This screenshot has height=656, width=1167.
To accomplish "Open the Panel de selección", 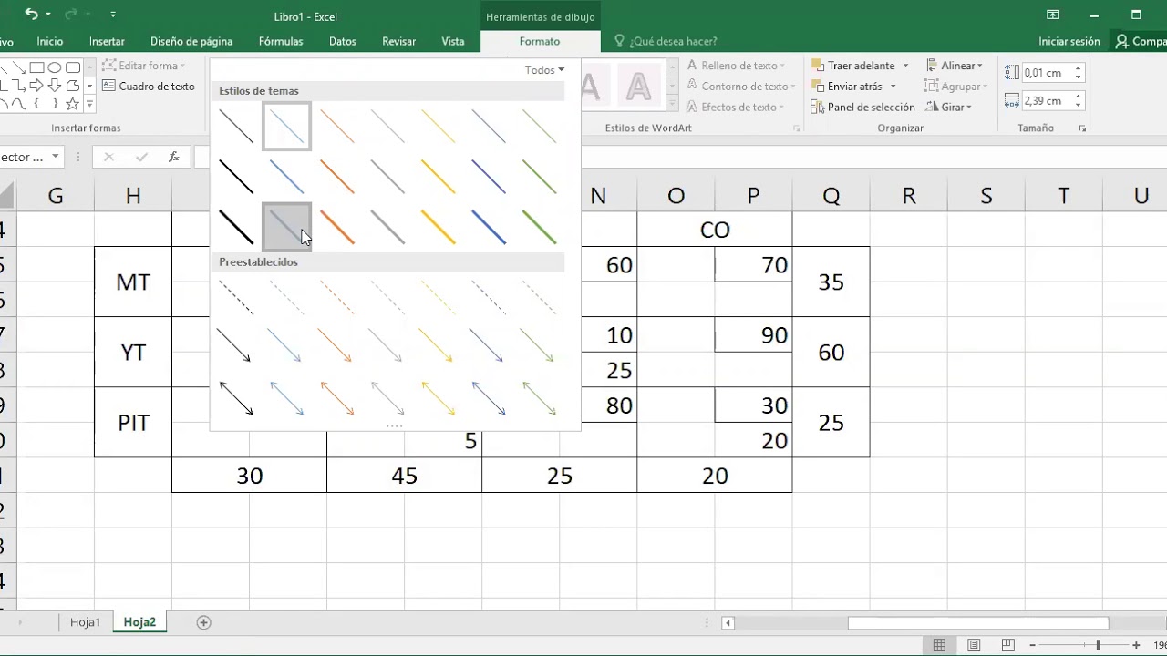I will click(x=863, y=108).
